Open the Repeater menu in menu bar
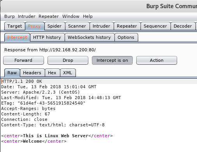197x152 pixels. tap(49, 16)
